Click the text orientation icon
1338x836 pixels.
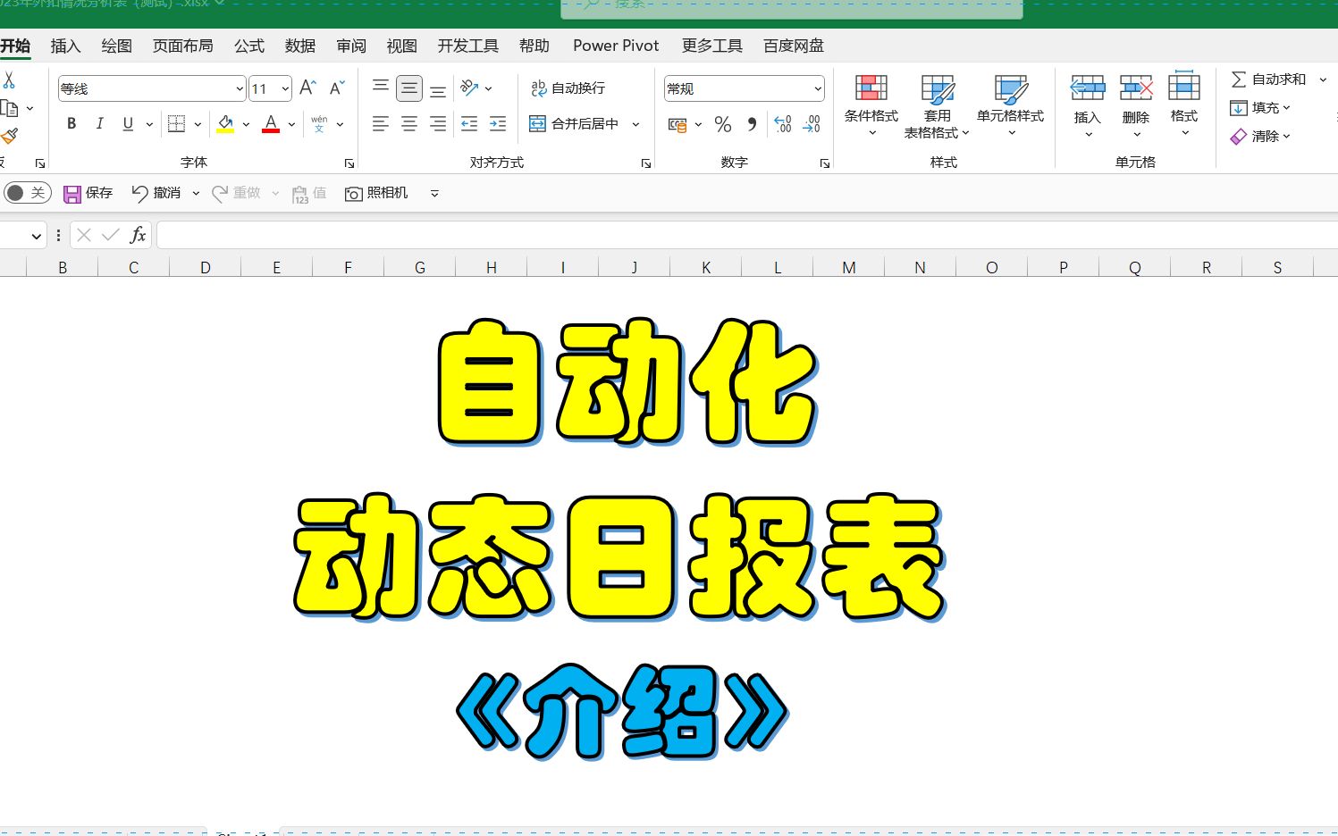pyautogui.click(x=470, y=88)
